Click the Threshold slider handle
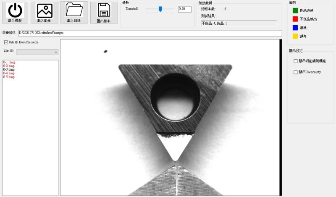The height and width of the screenshot is (197, 336). pyautogui.click(x=160, y=9)
